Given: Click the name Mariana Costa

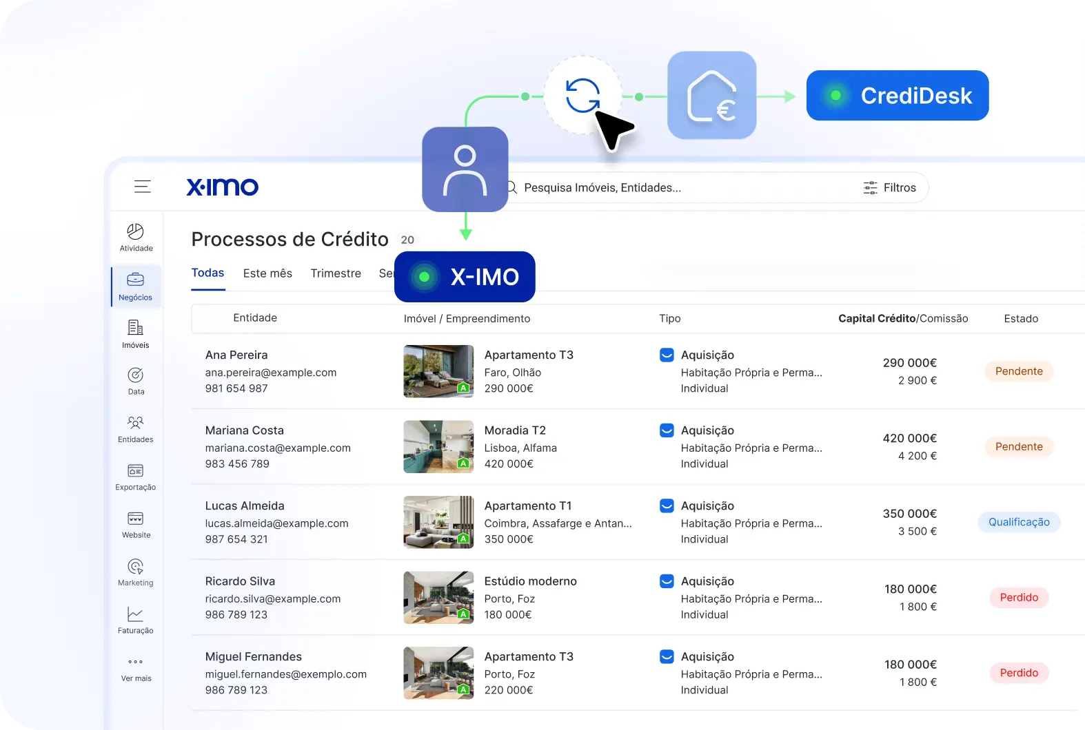Looking at the screenshot, I should click(x=245, y=430).
